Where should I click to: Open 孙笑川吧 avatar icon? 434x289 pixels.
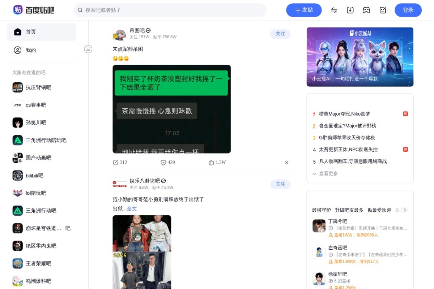[18, 123]
